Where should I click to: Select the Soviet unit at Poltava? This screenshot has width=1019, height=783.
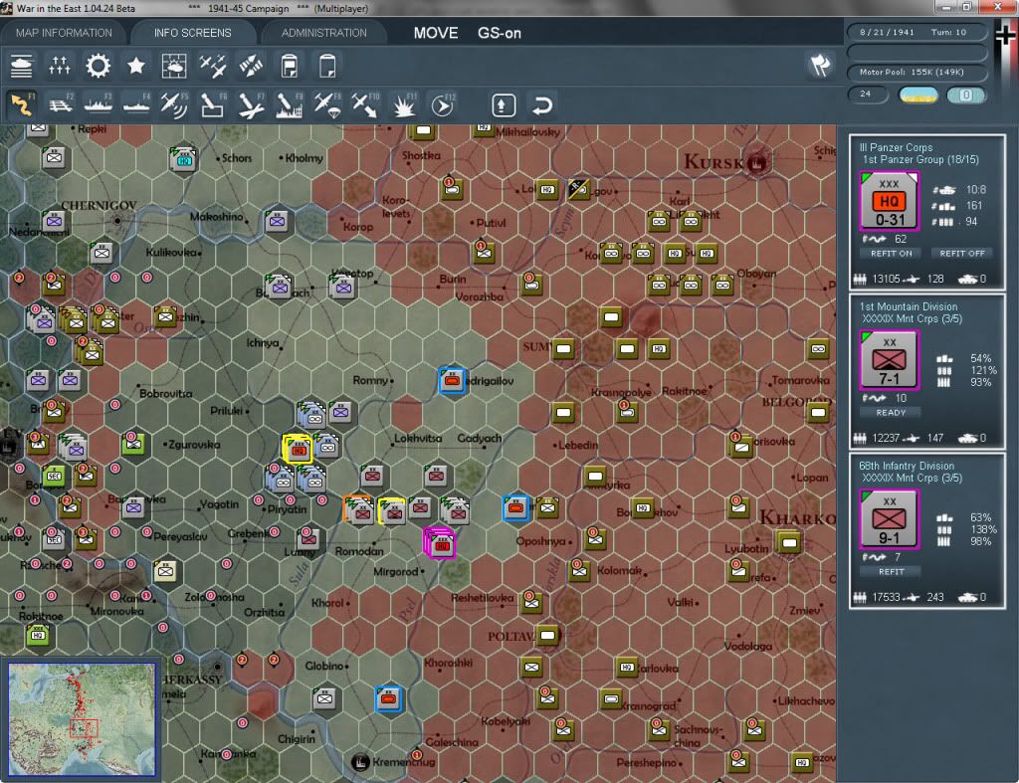(548, 635)
